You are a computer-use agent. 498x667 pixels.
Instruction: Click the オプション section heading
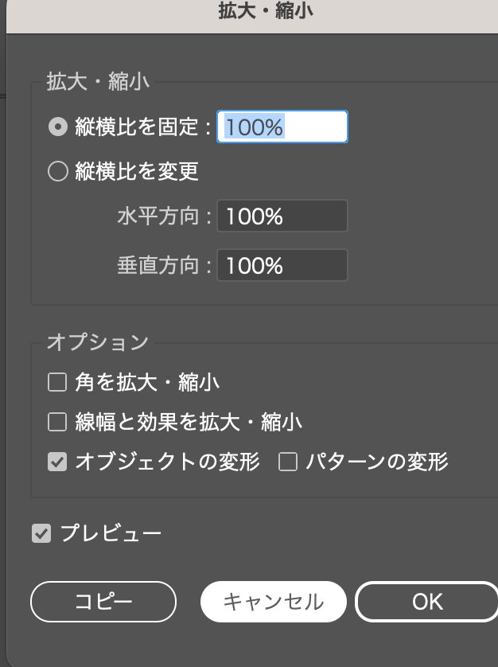pos(97,342)
